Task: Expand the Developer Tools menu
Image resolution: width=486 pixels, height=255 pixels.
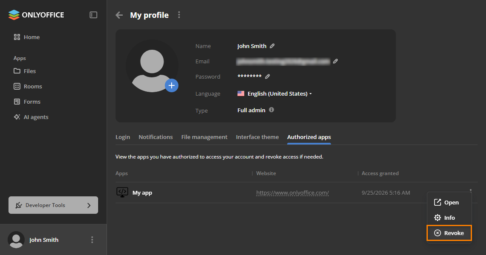Action: point(53,205)
